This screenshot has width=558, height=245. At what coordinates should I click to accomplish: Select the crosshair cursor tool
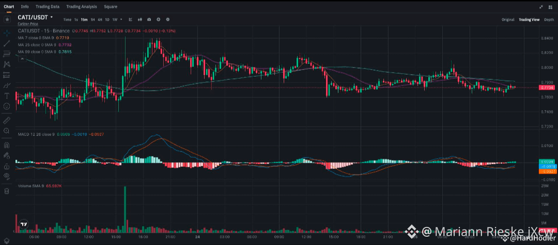[7, 33]
